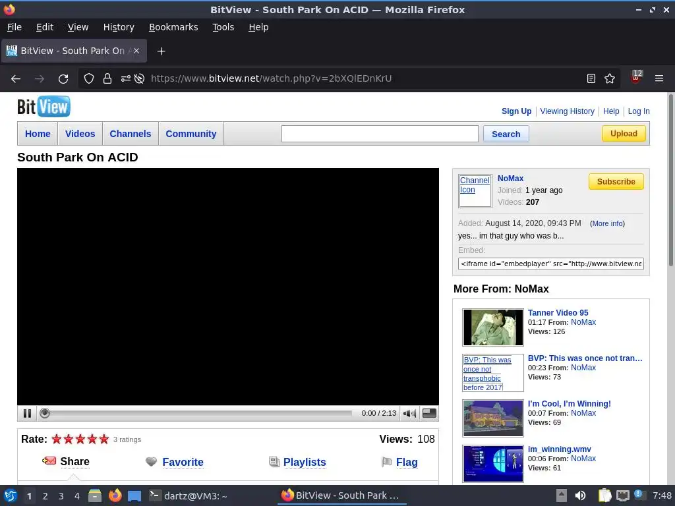Open the Help link in the page header
The width and height of the screenshot is (675, 506).
[611, 111]
